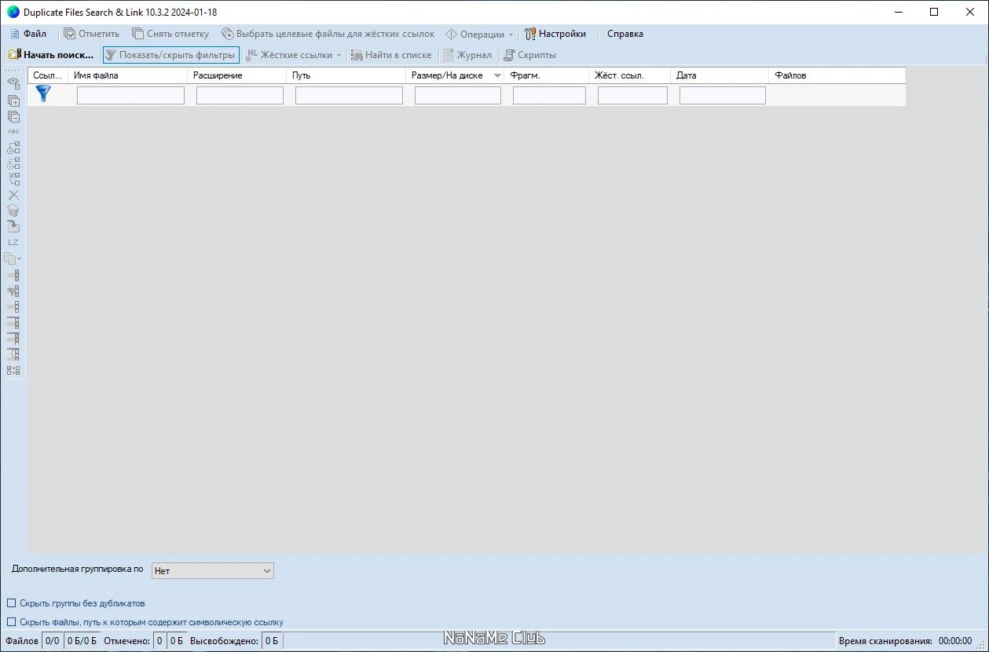Focus the Дата filter field
This screenshot has height=652, width=989.
[723, 95]
